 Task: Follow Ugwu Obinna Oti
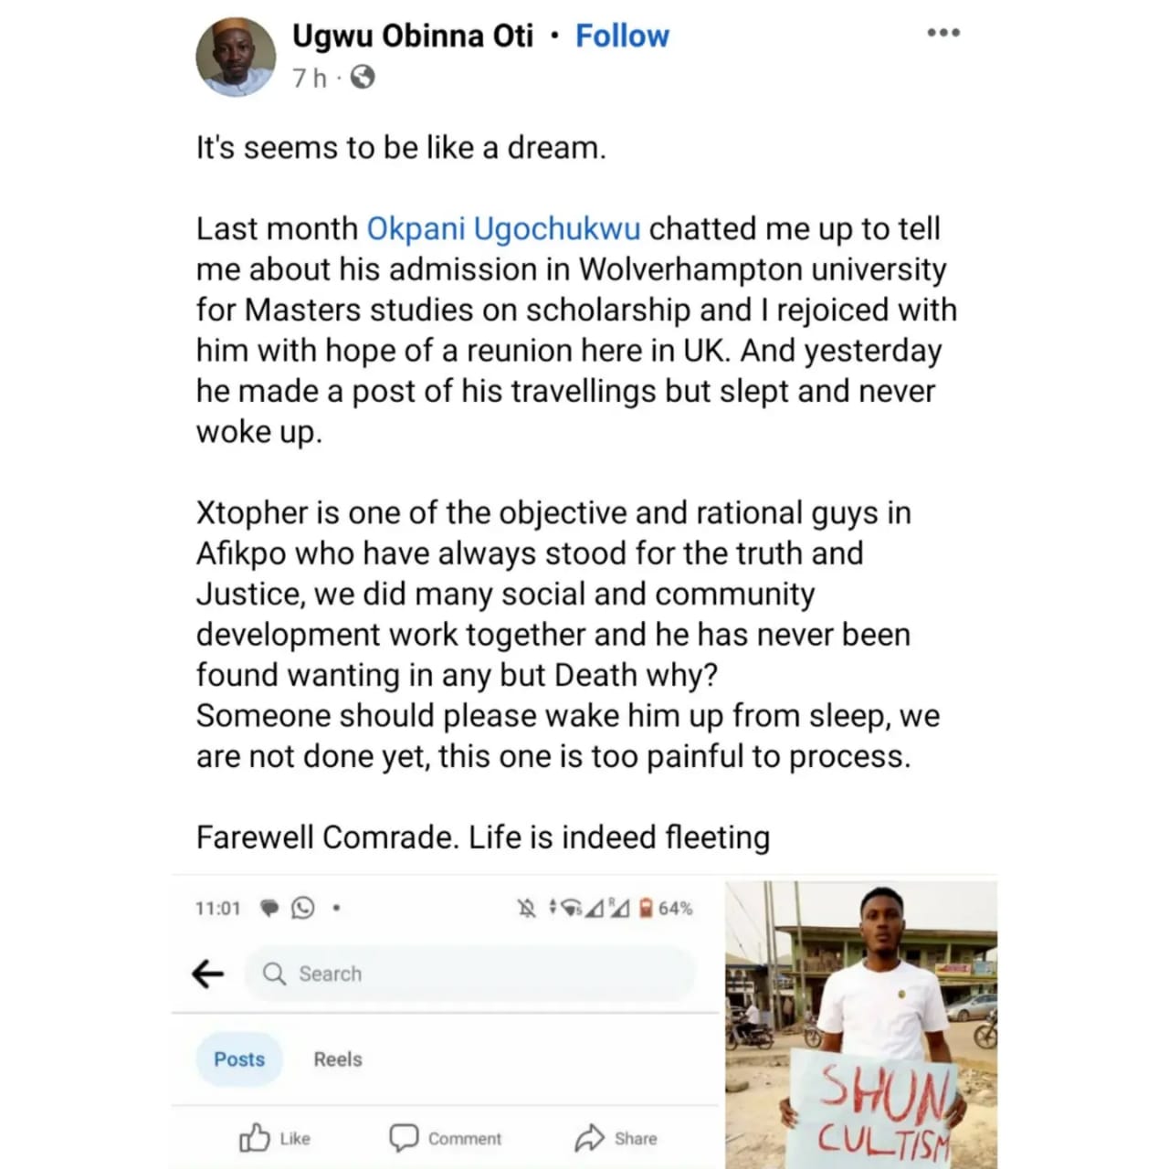[x=622, y=36]
